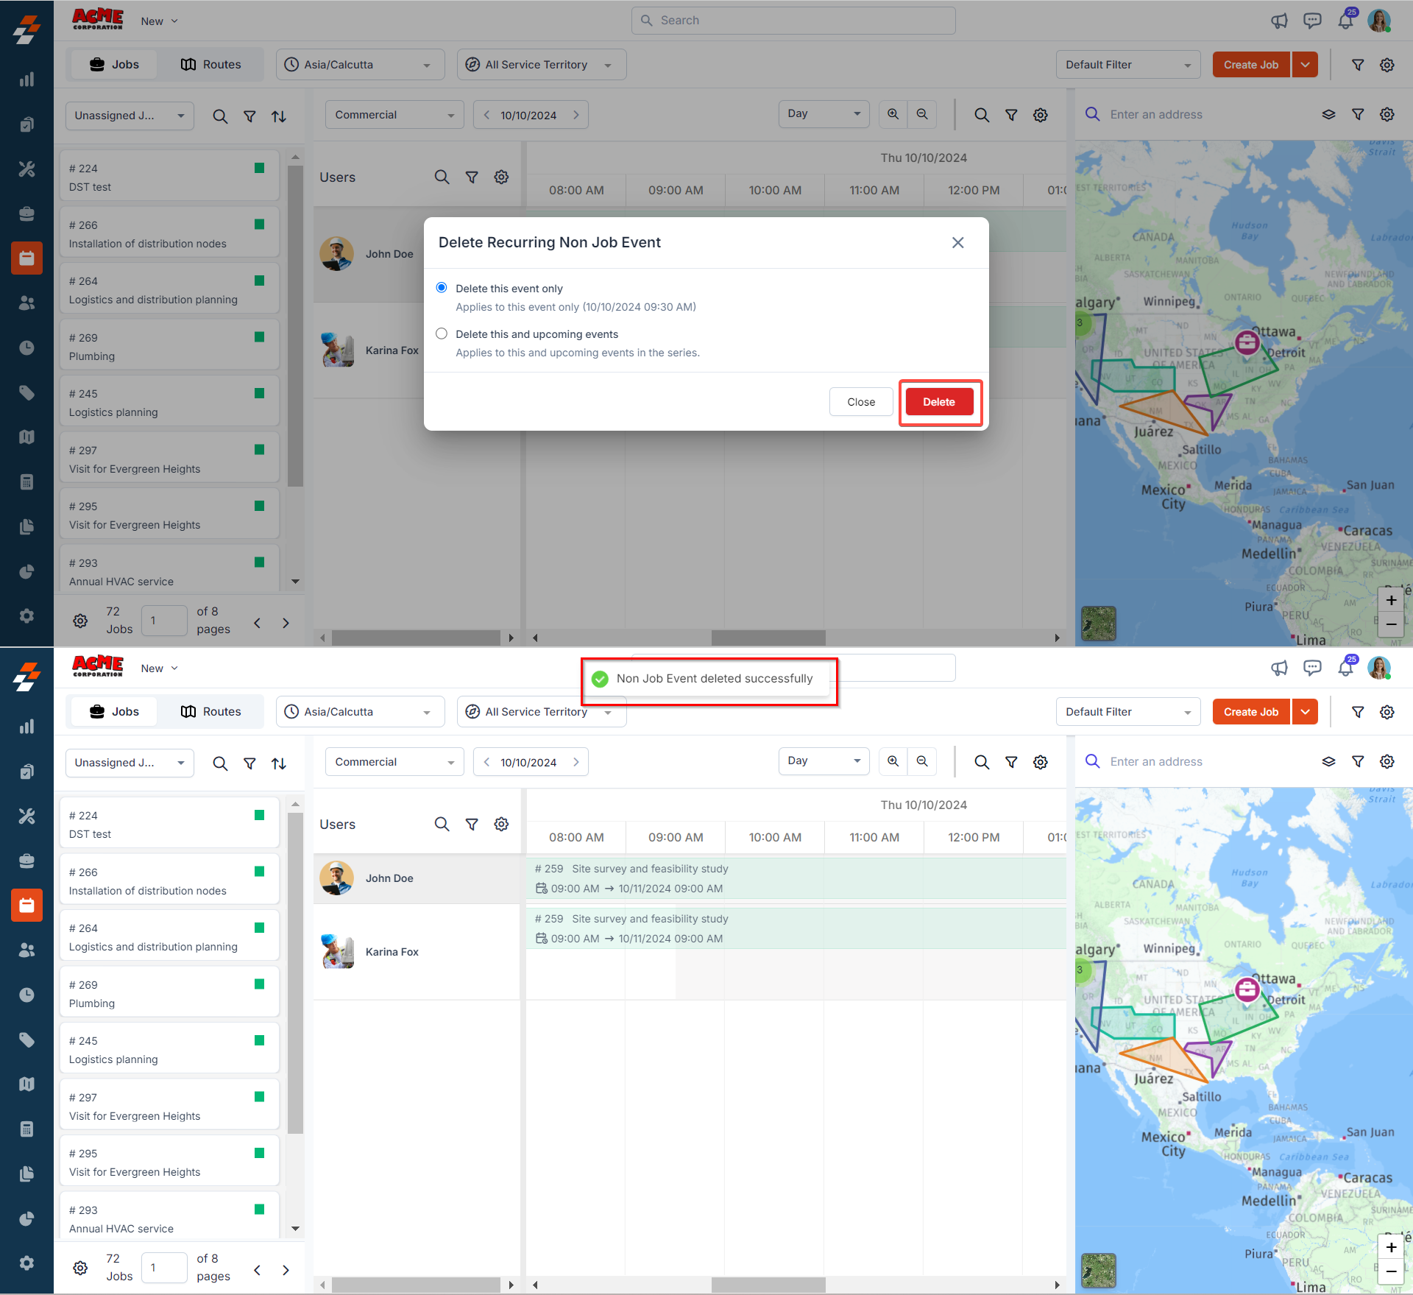Open the wrench and screwdriver sidebar icon in the toast screen
1413x1295 pixels.
click(26, 816)
